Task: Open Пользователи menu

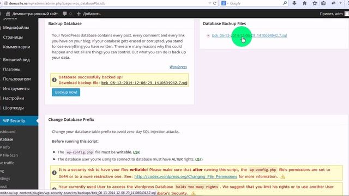Action: point(17,79)
